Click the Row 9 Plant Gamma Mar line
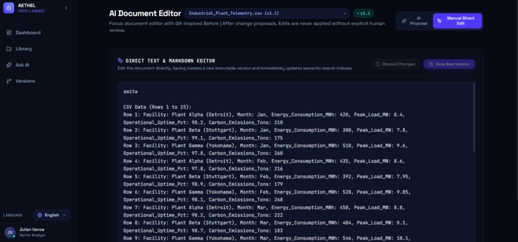The width and height of the screenshot is (518, 242). pyautogui.click(x=267, y=238)
